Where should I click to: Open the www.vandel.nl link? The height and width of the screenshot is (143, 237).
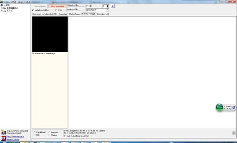pos(16,137)
